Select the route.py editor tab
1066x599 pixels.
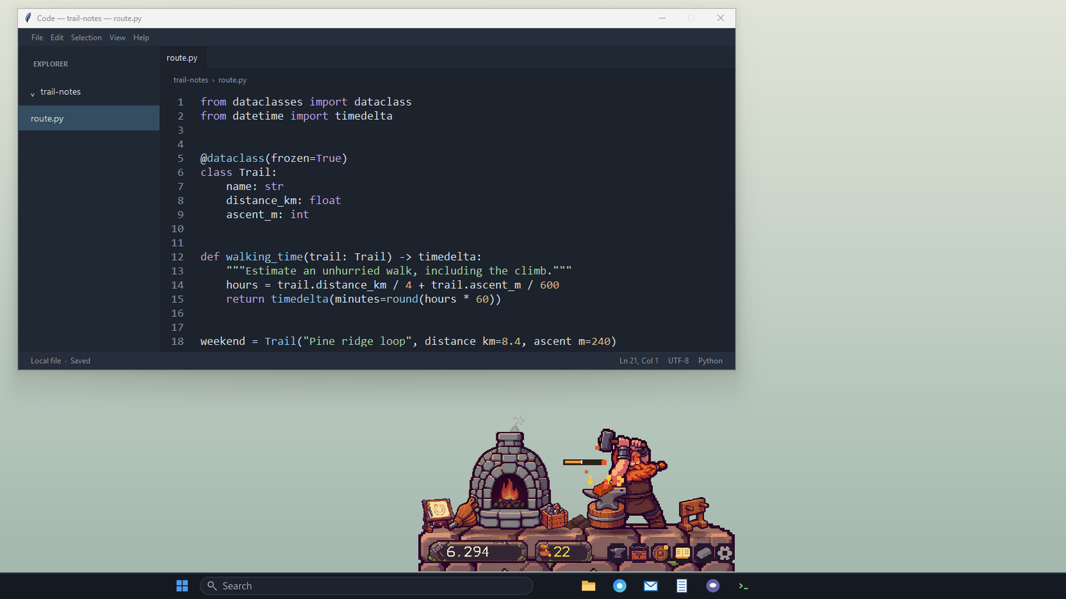[182, 58]
